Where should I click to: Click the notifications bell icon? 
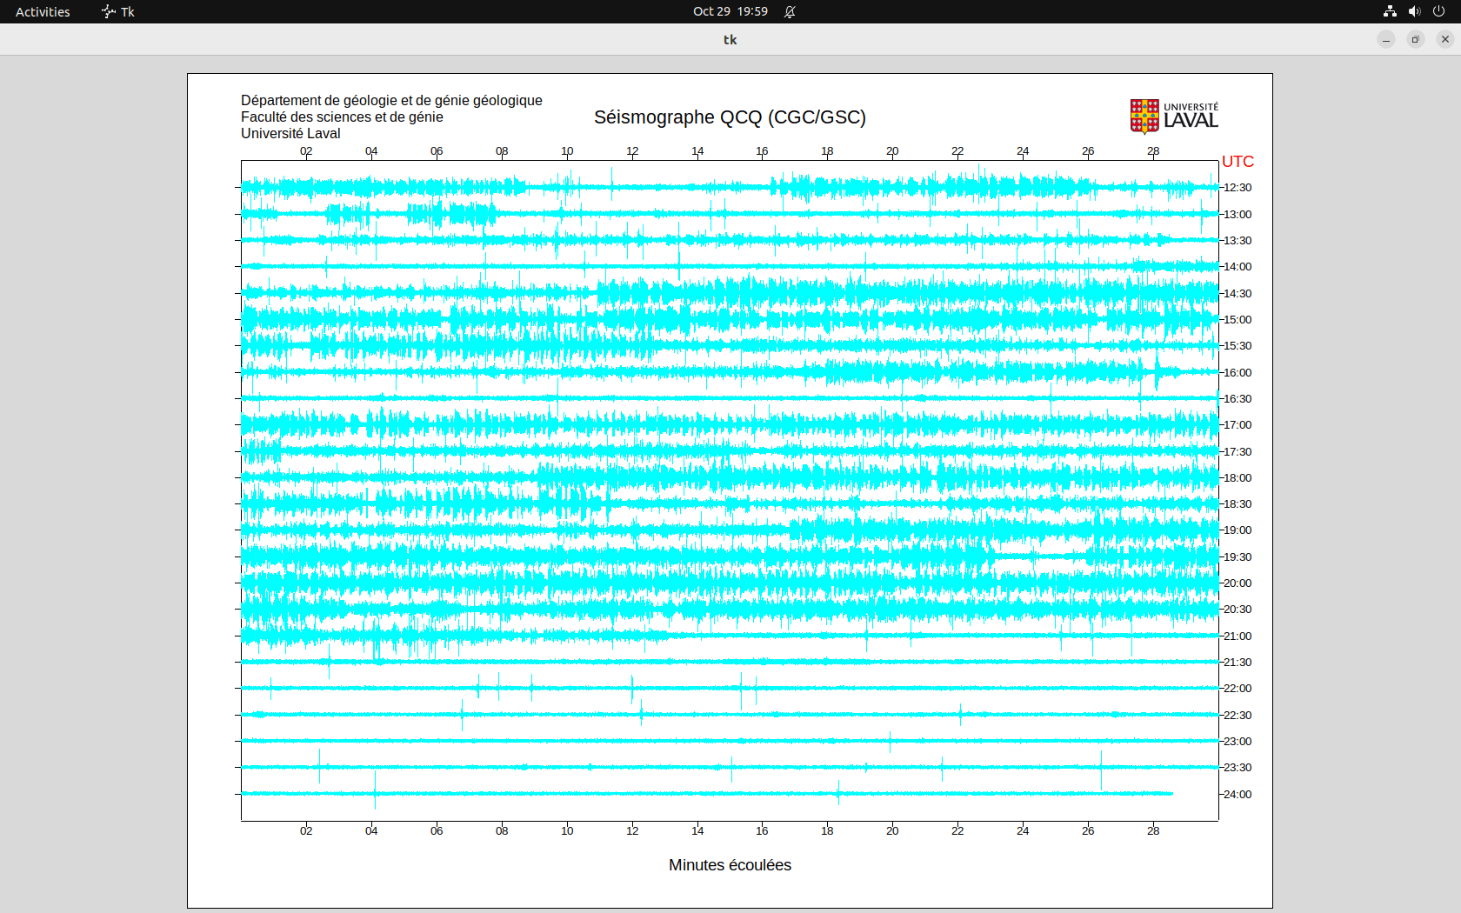[790, 11]
